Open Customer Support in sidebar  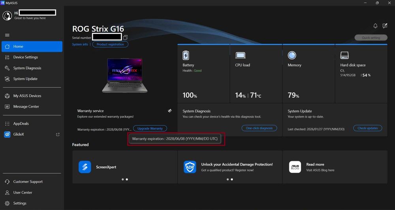pyautogui.click(x=32, y=182)
